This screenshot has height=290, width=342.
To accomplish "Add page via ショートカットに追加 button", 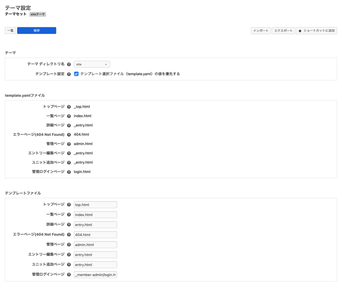I will click(x=316, y=31).
